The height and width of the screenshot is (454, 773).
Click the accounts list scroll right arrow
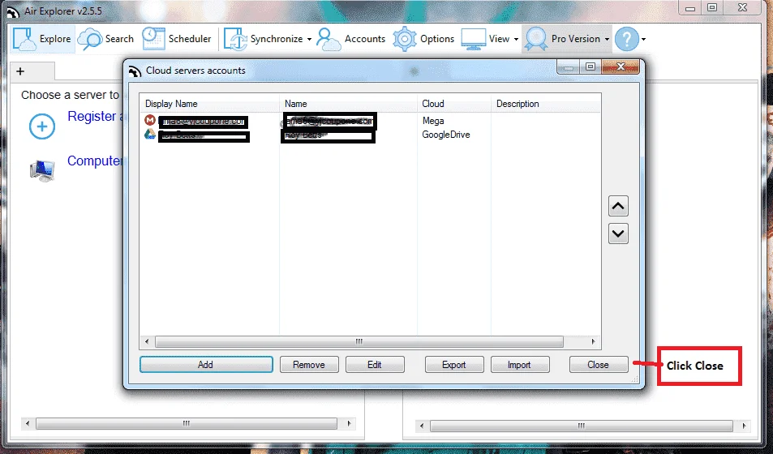pos(593,341)
